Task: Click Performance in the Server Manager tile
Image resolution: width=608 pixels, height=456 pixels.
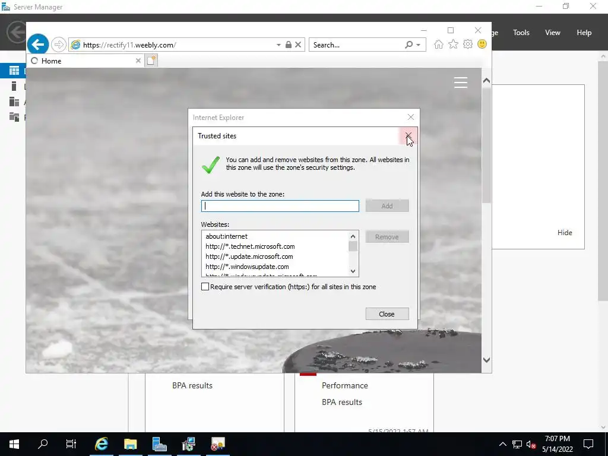Action: (x=345, y=385)
